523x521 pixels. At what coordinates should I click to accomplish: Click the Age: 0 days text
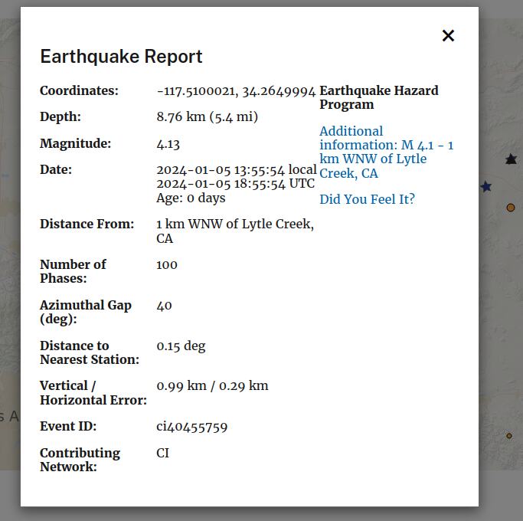191,198
